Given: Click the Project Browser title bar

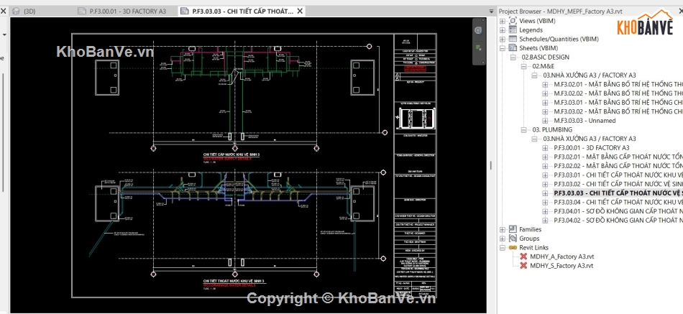Looking at the screenshot, I should click(590, 11).
